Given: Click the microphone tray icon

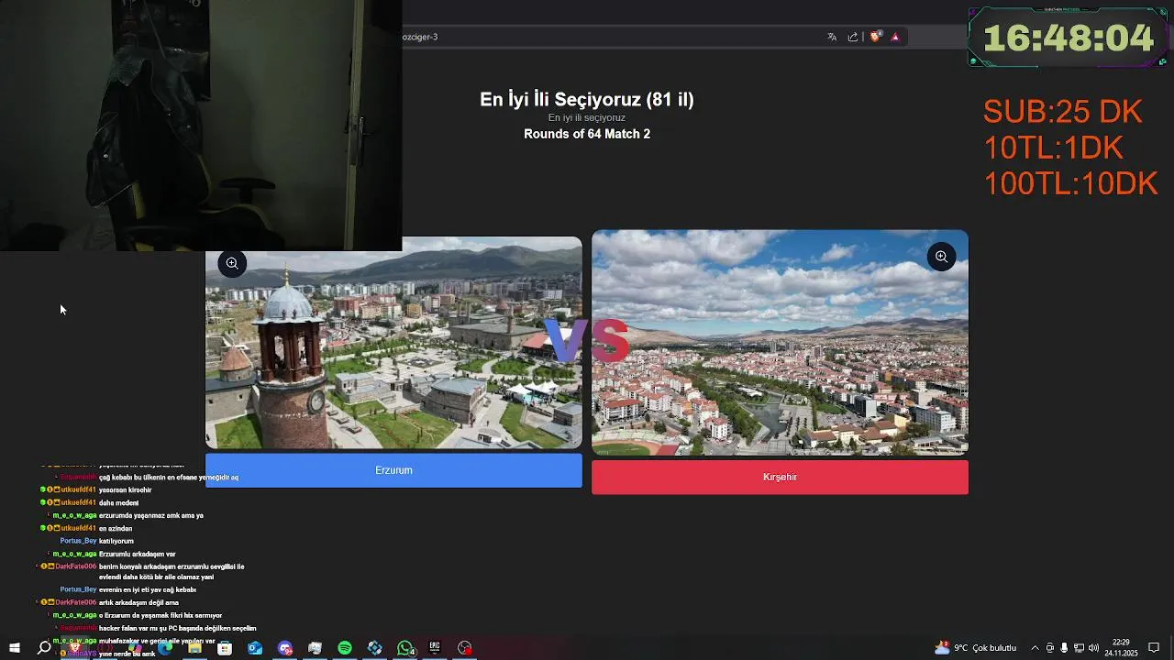Looking at the screenshot, I should 1064,648.
